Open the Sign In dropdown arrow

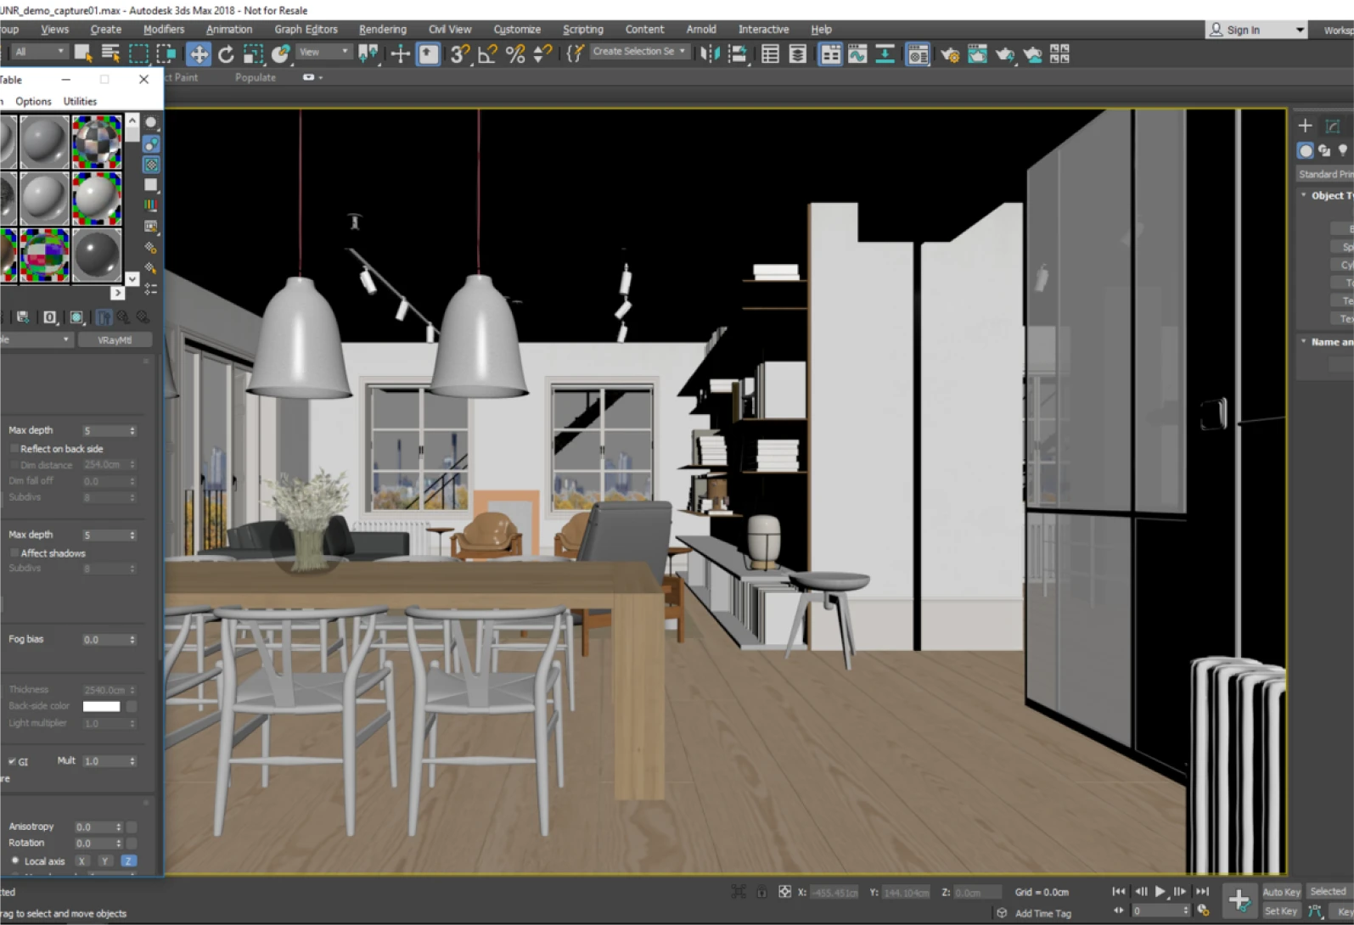click(x=1299, y=30)
